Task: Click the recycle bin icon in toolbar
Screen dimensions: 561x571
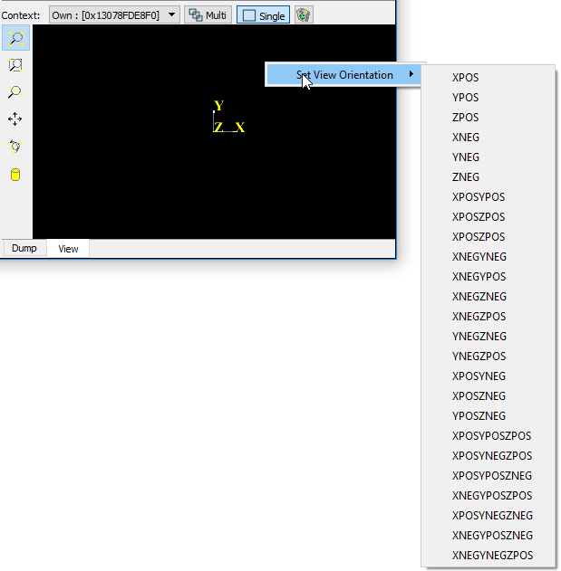Action: point(304,15)
